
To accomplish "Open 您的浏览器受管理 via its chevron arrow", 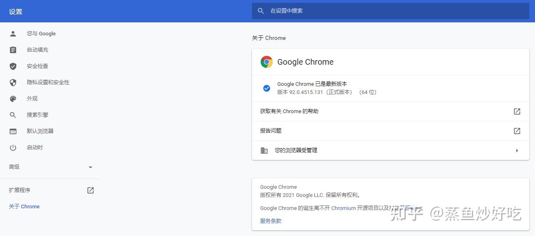I will tap(517, 150).
